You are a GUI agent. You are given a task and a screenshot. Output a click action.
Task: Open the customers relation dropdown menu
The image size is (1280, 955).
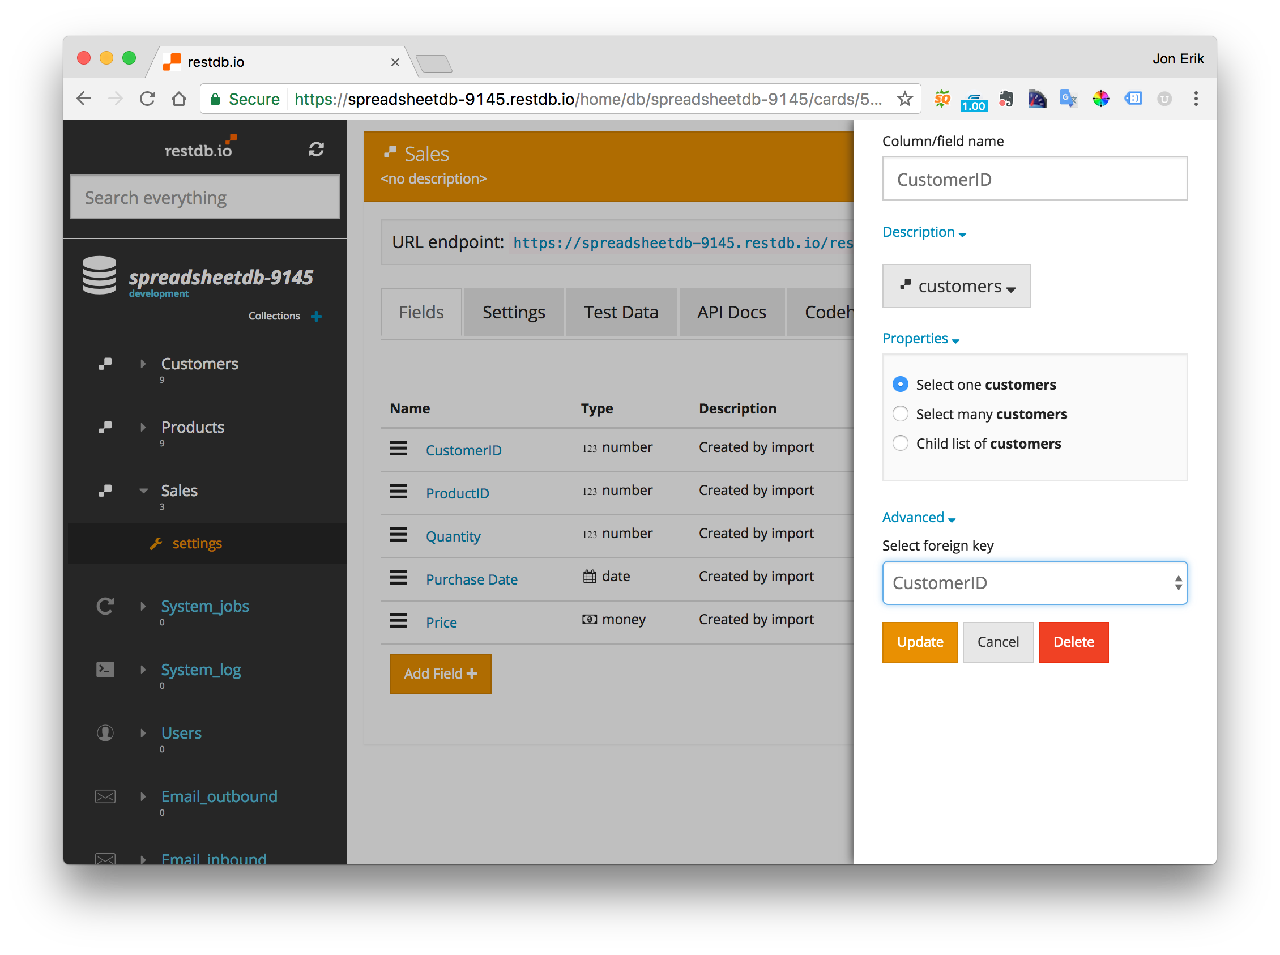tap(954, 286)
